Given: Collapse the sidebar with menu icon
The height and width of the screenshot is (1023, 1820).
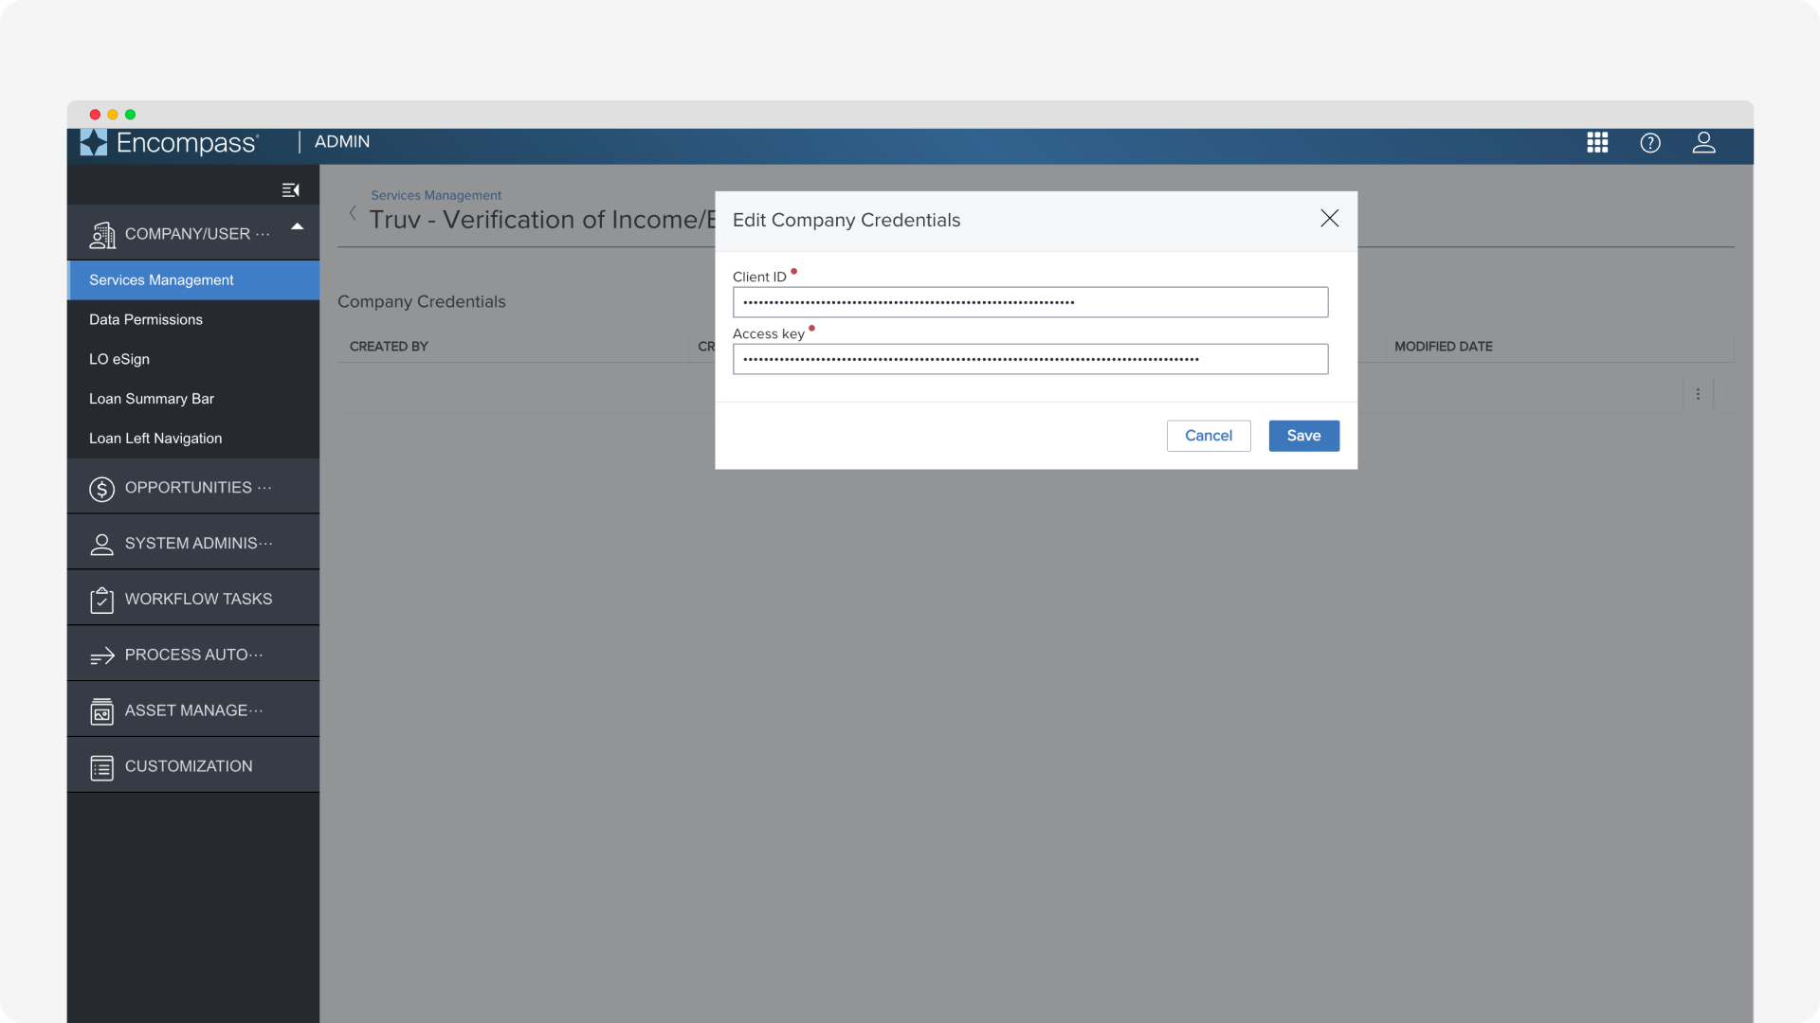Looking at the screenshot, I should (x=290, y=190).
